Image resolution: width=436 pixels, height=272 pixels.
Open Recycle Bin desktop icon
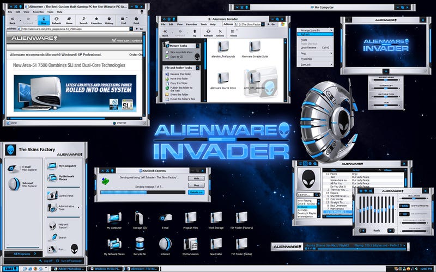(140, 246)
